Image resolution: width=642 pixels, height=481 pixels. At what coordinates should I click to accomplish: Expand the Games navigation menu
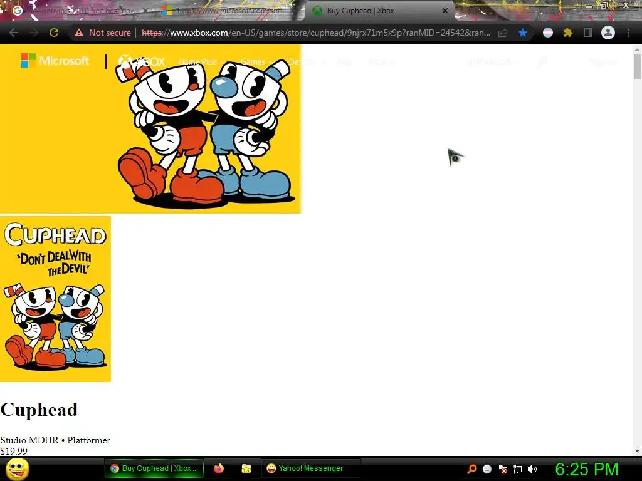(x=257, y=62)
